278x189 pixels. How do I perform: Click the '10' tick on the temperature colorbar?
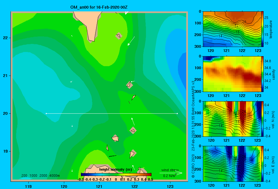(266, 43)
